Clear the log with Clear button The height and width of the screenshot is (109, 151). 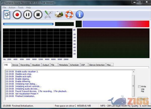click(x=142, y=99)
